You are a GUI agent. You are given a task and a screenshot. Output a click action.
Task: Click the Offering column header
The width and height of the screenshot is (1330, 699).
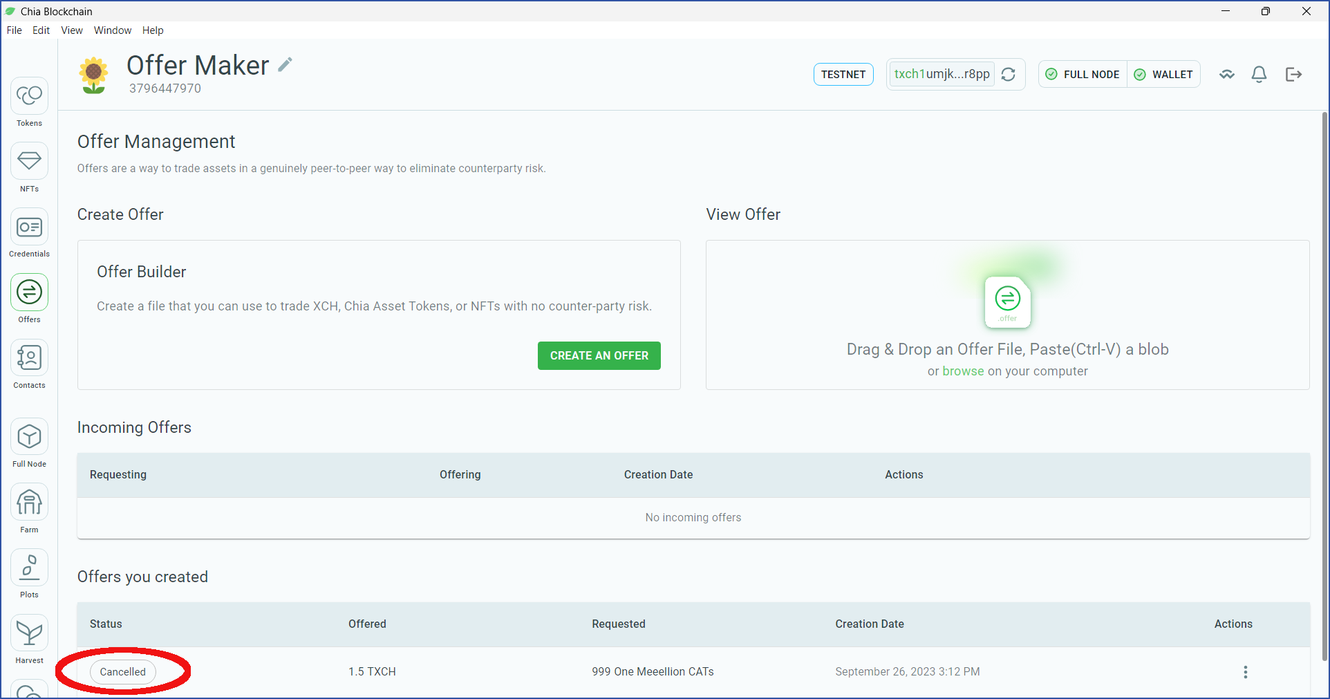tap(460, 475)
